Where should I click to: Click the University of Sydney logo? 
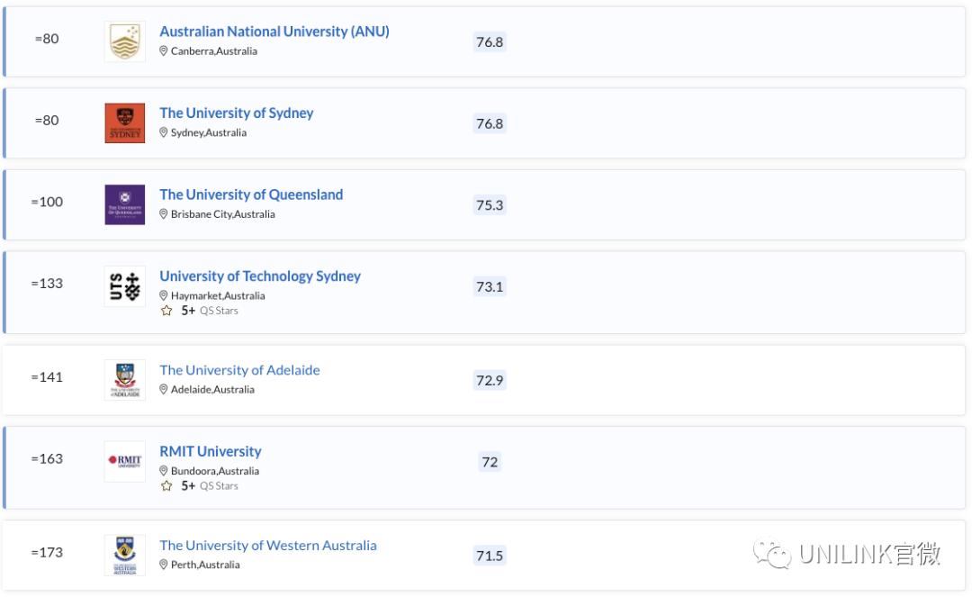point(124,123)
